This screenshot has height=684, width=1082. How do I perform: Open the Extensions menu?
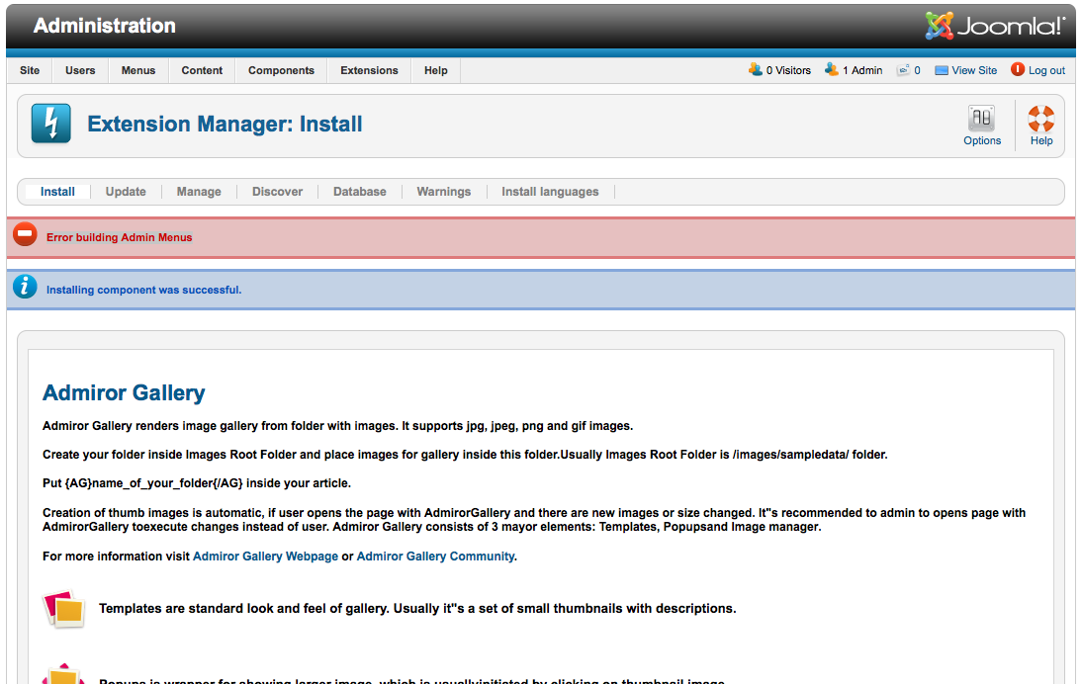[369, 70]
